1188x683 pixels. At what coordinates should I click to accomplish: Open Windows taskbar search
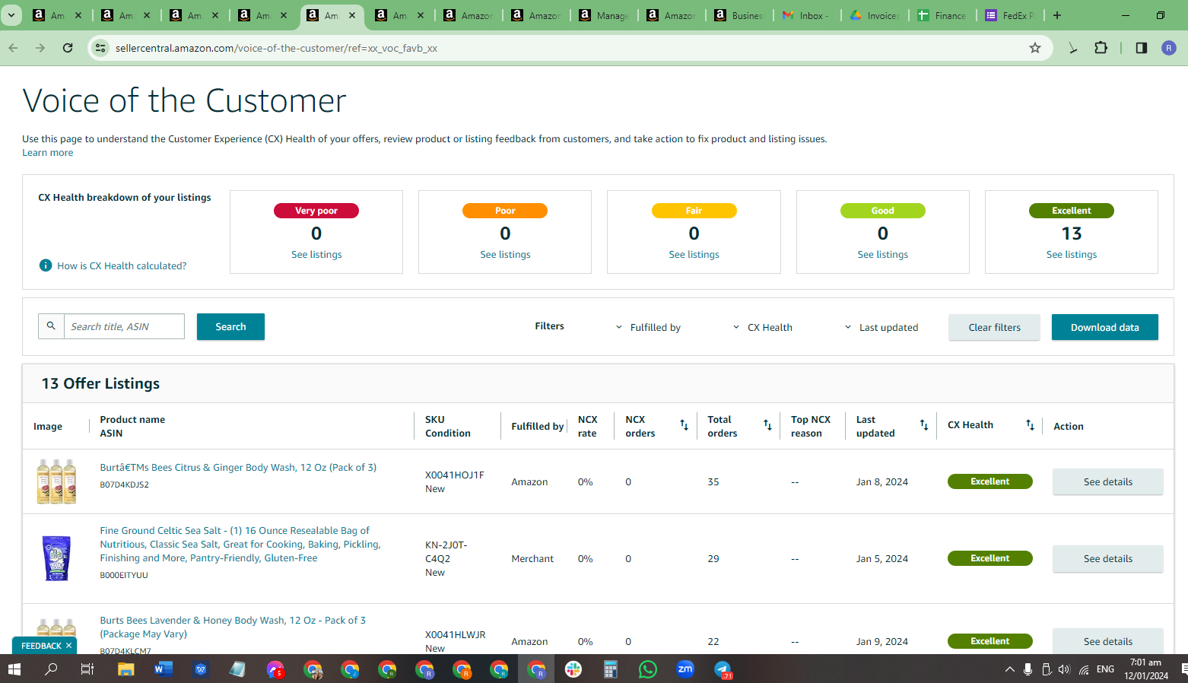(51, 669)
